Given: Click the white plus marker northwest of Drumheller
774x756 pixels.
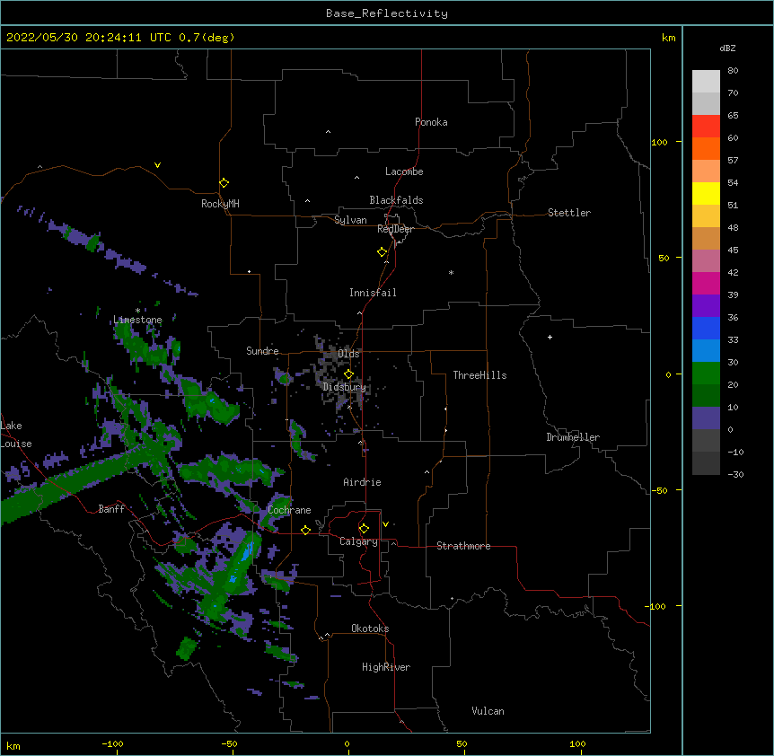Looking at the screenshot, I should click(550, 337).
